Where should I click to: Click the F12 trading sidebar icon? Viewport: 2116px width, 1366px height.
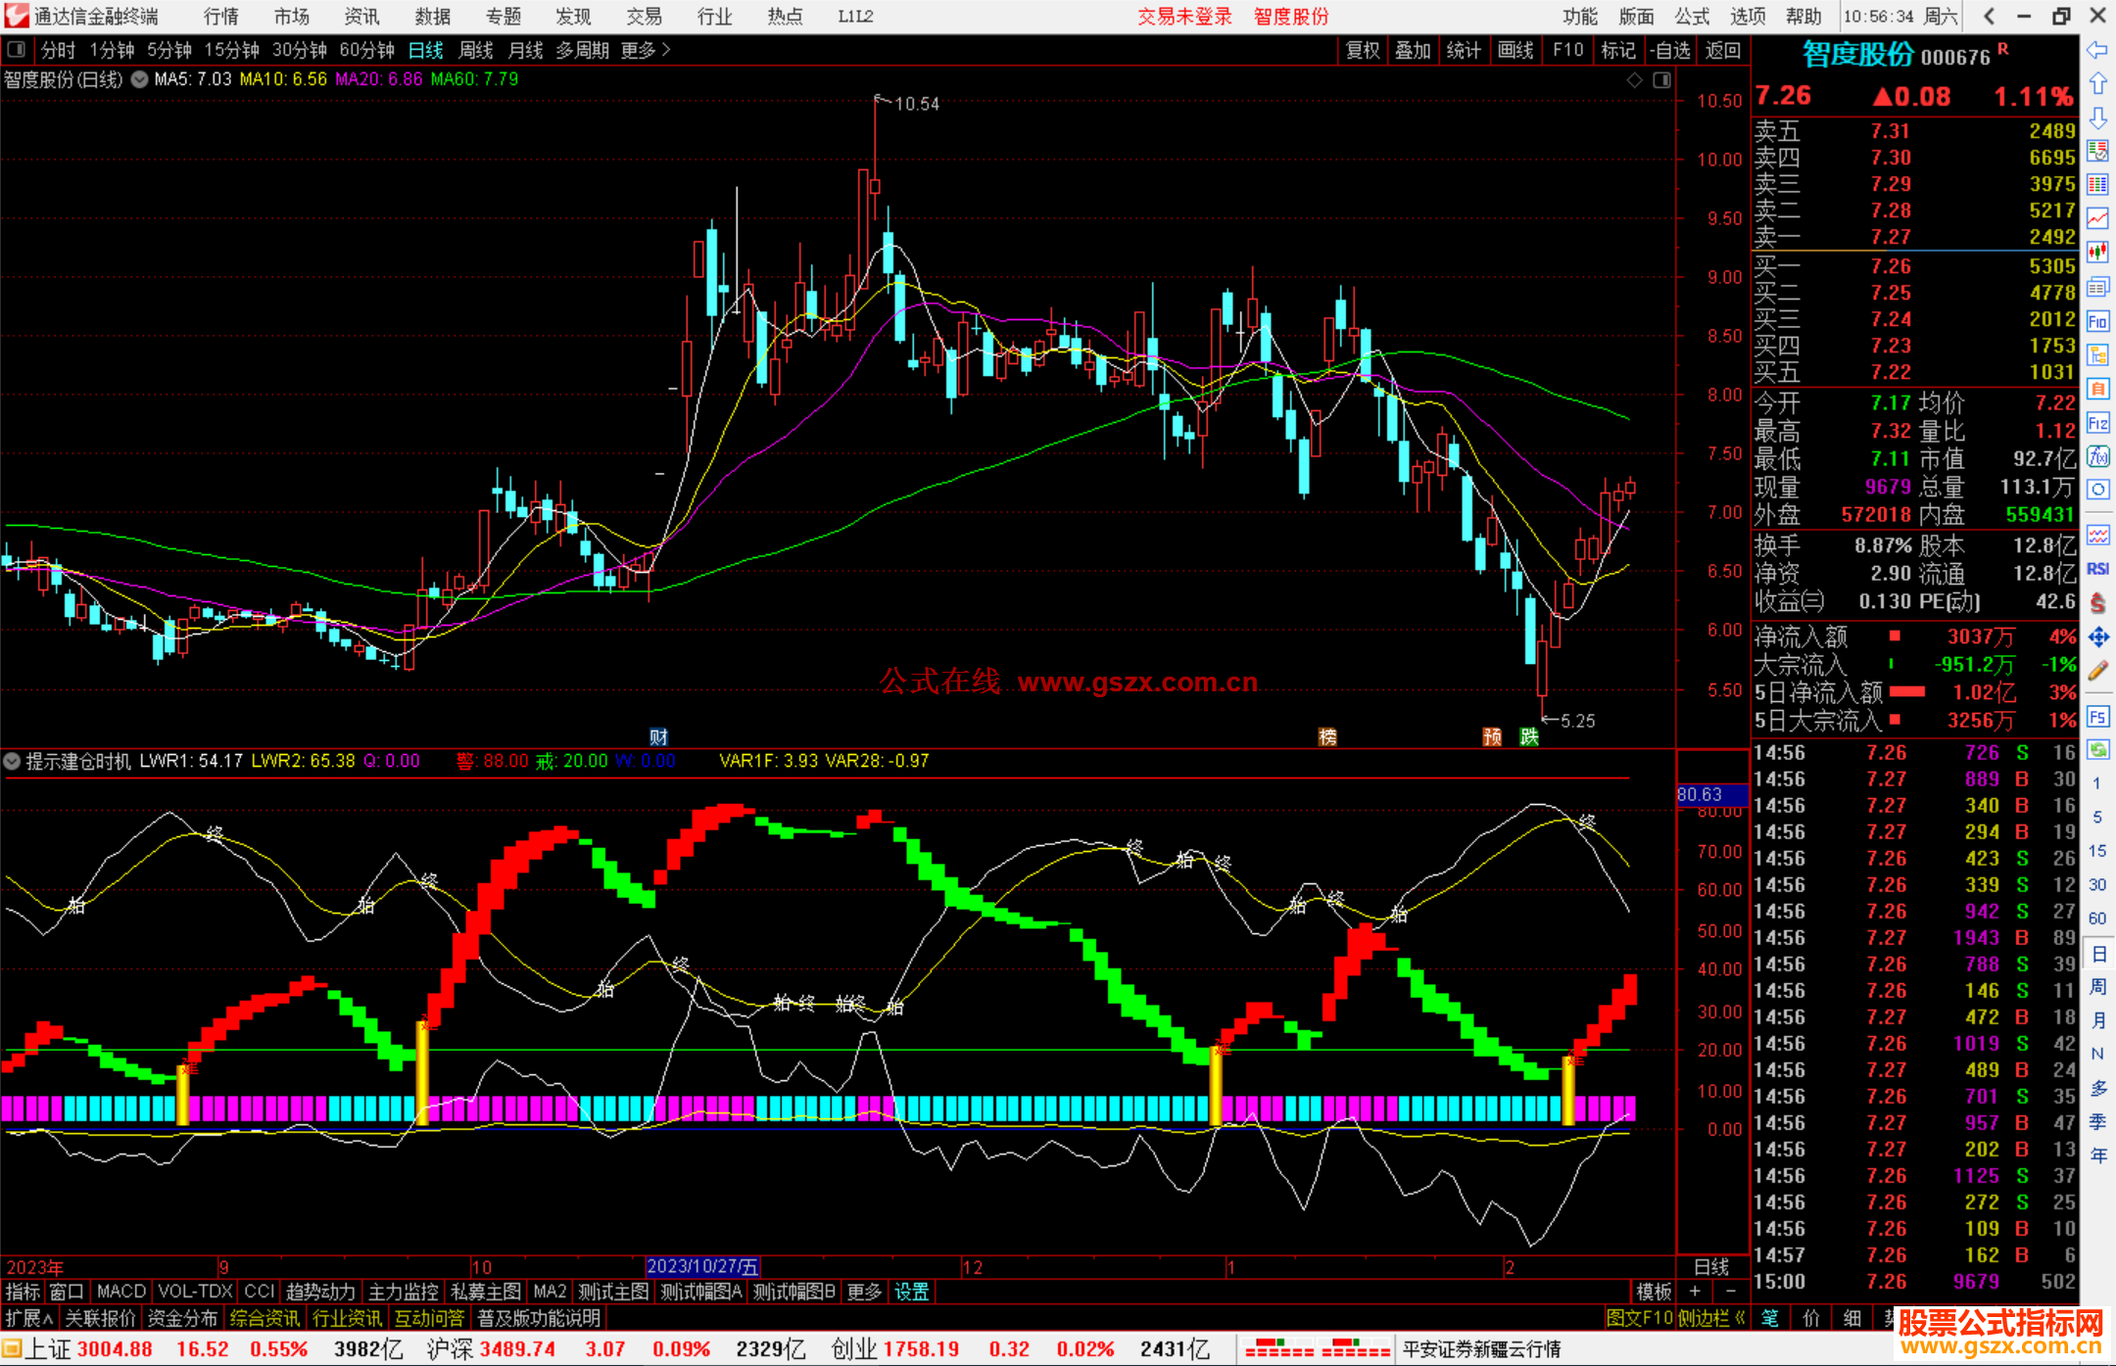(x=2097, y=424)
